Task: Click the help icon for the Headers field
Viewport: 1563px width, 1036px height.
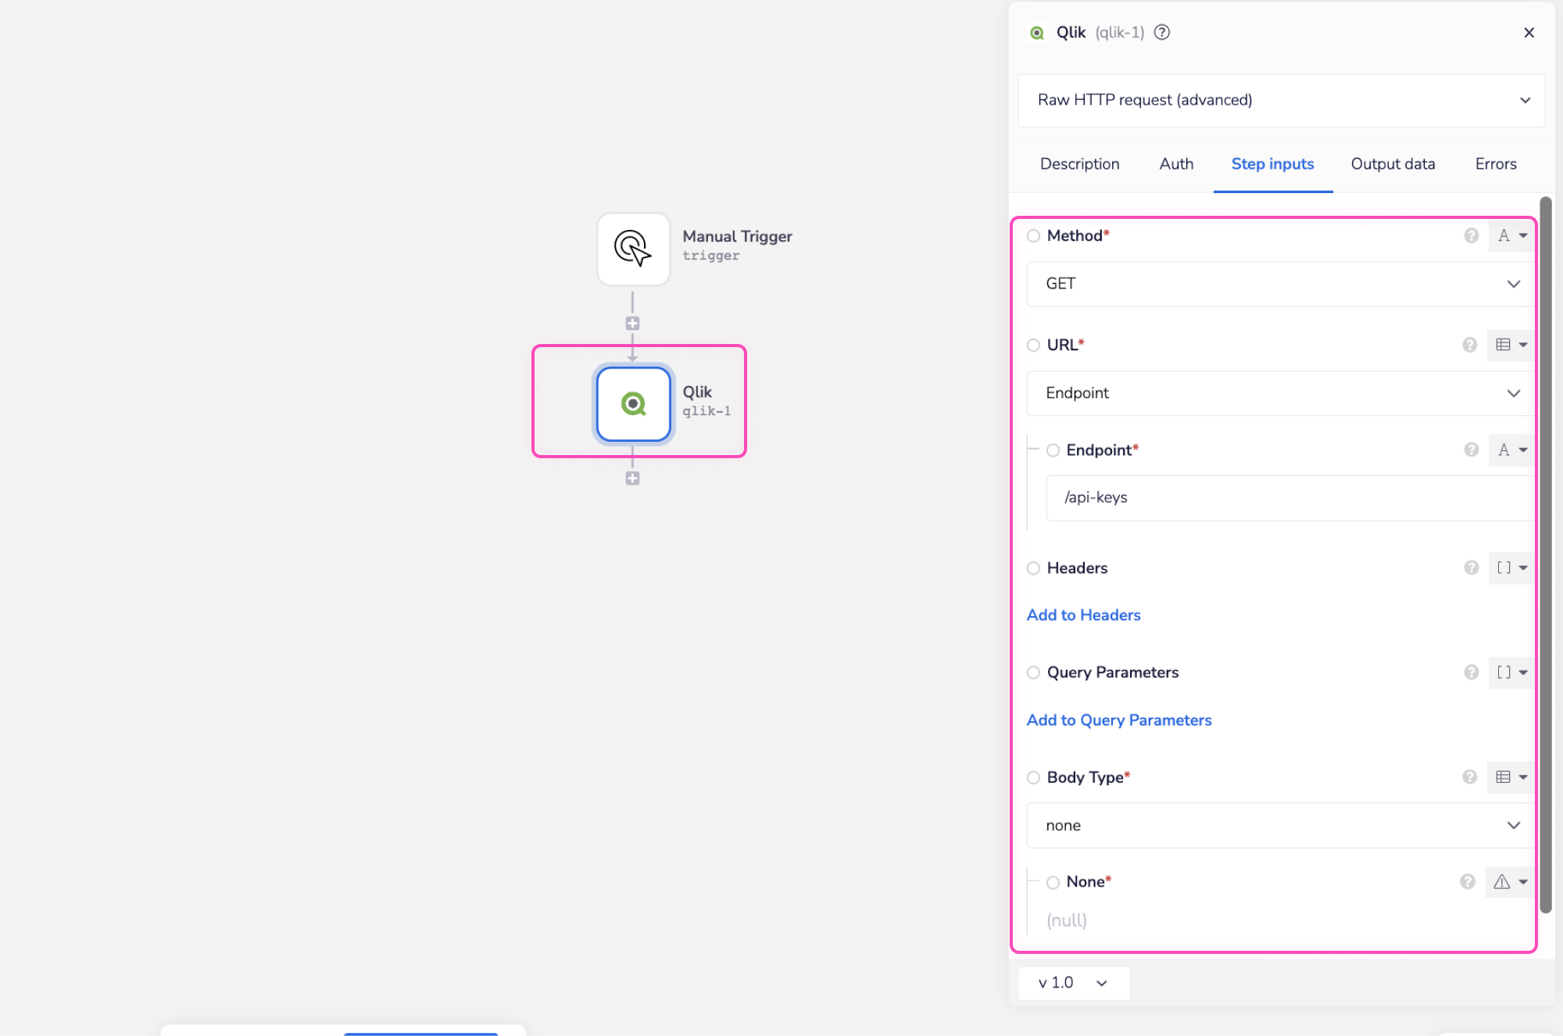Action: point(1471,568)
